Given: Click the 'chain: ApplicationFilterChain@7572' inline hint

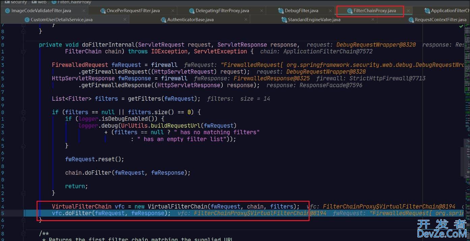Looking at the screenshot, I should pyautogui.click(x=316, y=51).
